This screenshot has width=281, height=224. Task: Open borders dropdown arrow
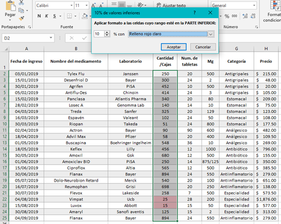(x=75, y=16)
